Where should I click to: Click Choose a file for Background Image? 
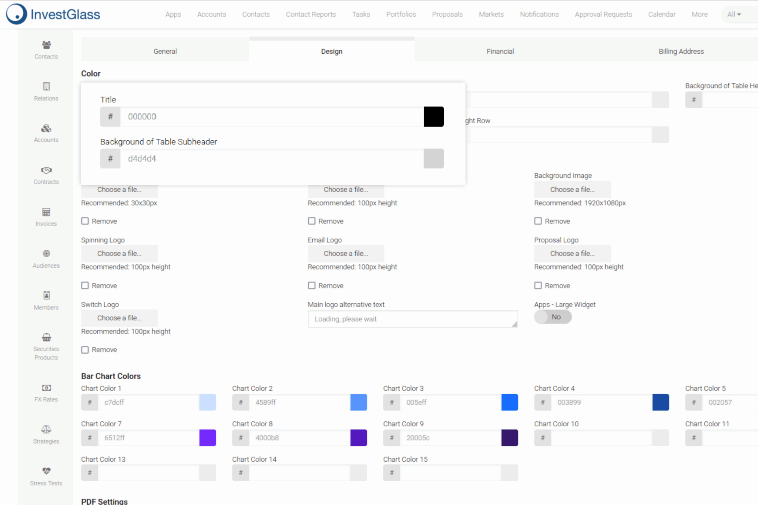pyautogui.click(x=572, y=189)
